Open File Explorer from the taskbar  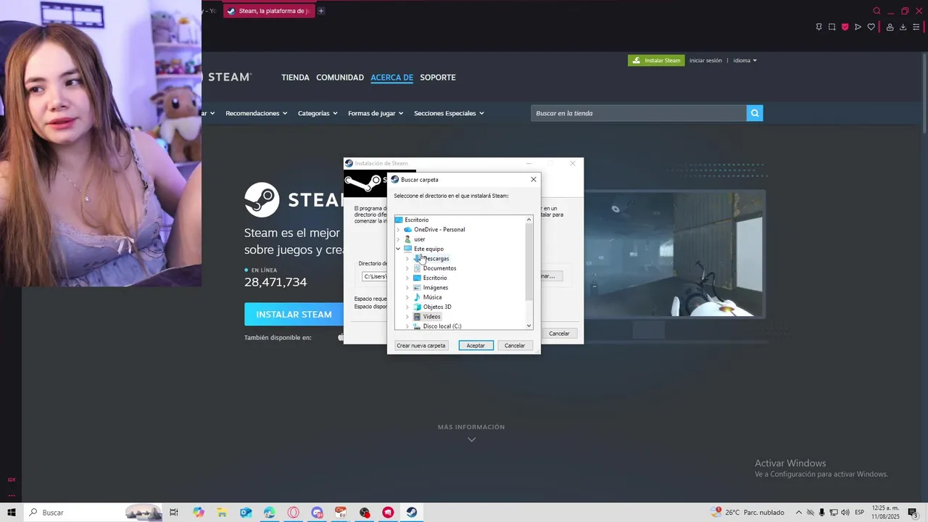click(x=222, y=513)
